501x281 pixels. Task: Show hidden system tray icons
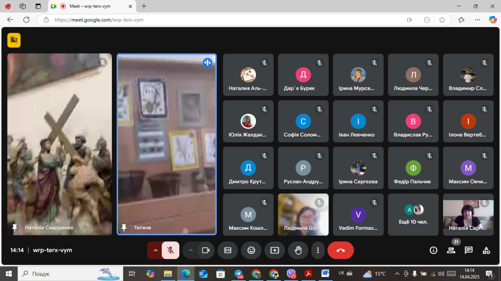tap(397, 274)
